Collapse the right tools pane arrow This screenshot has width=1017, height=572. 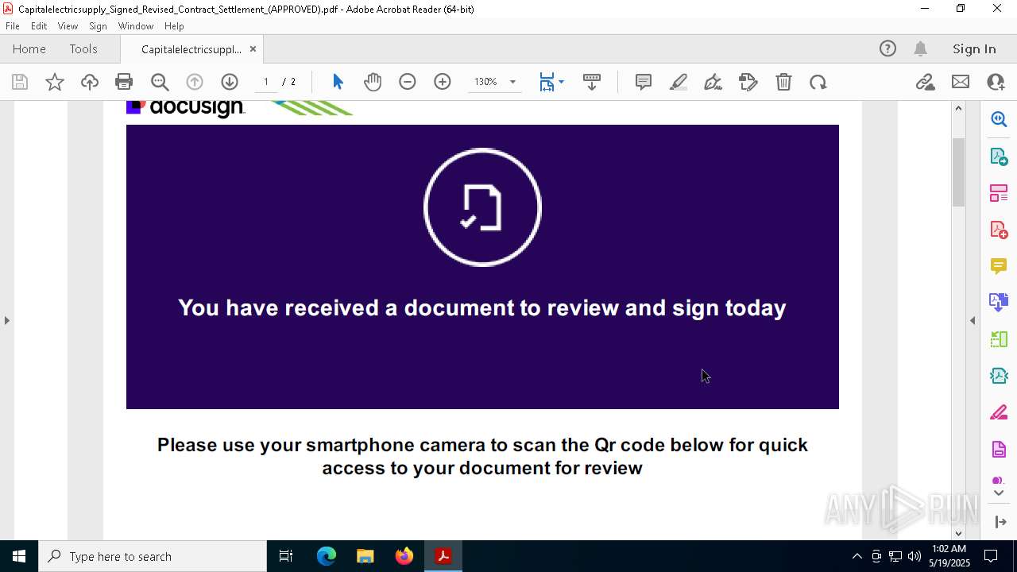pyautogui.click(x=973, y=320)
